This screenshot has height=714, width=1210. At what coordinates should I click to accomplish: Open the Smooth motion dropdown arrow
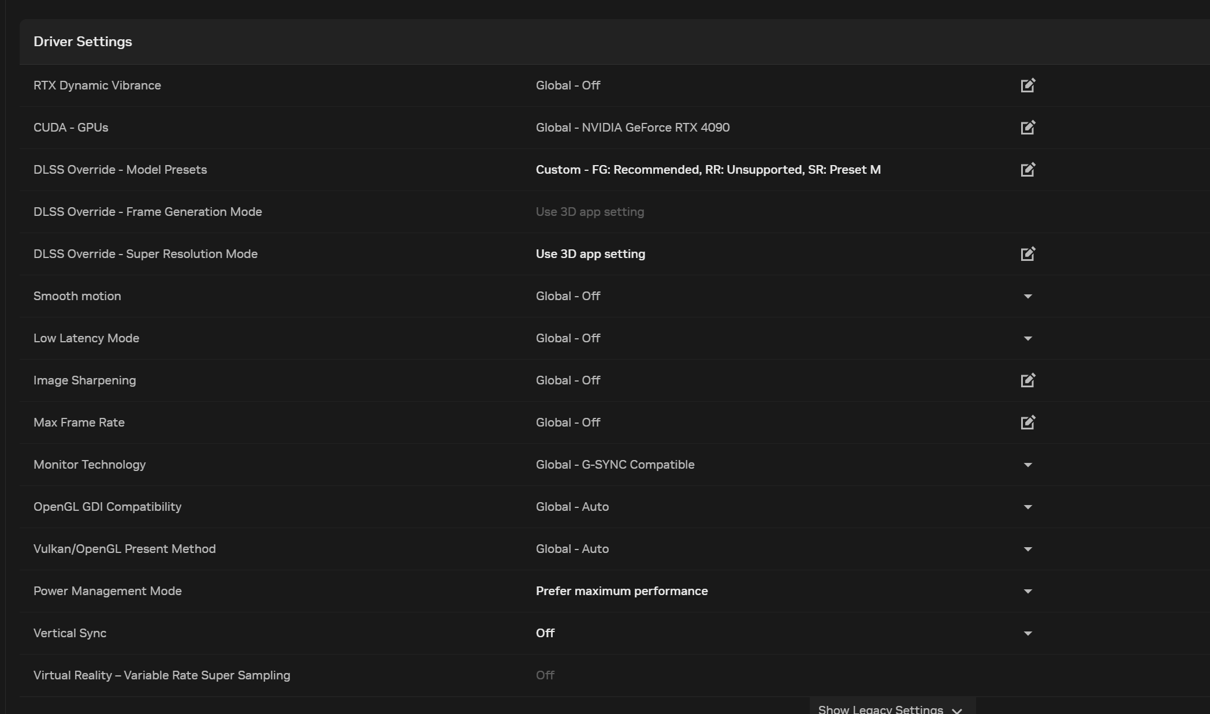pos(1027,296)
